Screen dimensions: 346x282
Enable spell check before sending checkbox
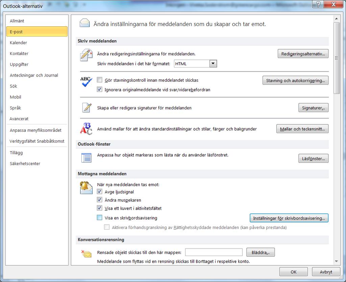pyautogui.click(x=100, y=80)
